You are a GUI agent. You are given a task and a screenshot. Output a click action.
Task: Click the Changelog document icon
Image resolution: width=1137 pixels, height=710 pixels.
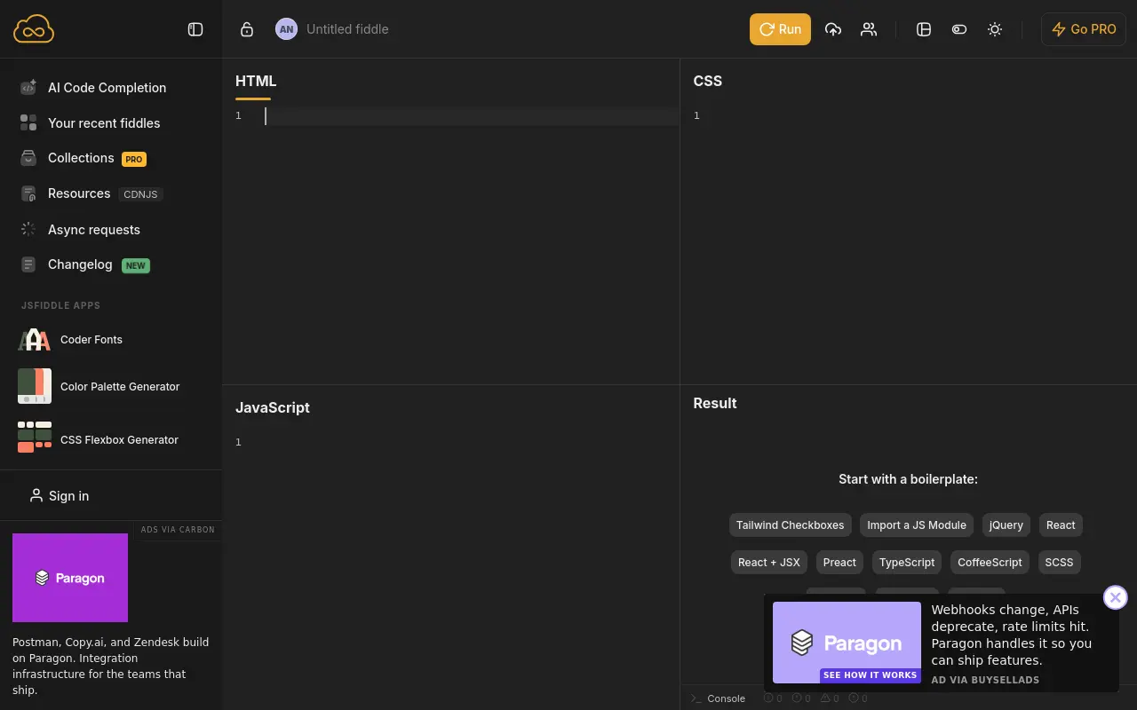click(28, 264)
